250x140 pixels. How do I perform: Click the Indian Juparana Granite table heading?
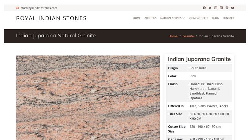pyautogui.click(x=199, y=59)
